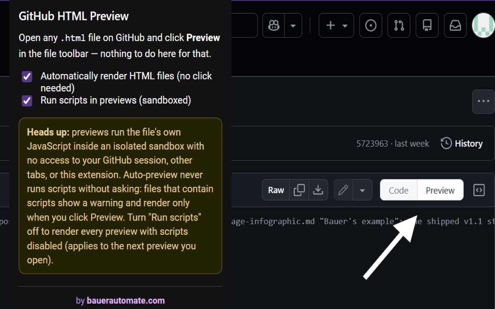The width and height of the screenshot is (495, 309).
Task: Open the Repositories icon in header
Action: (x=427, y=25)
